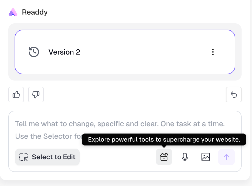252x186 pixels.
Task: Open the tools to supercharge your website
Action: 164,157
